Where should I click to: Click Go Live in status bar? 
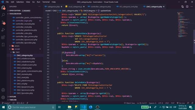(181, 103)
